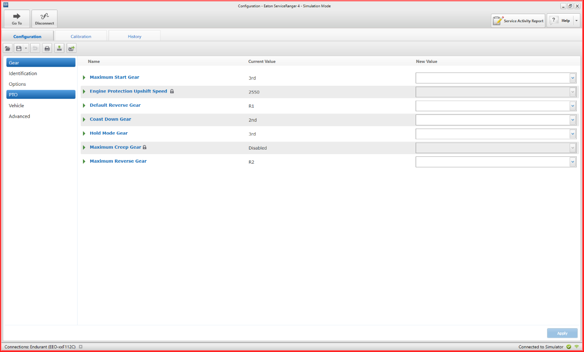Click the Disconnect button
The image size is (584, 352).
pyautogui.click(x=44, y=19)
